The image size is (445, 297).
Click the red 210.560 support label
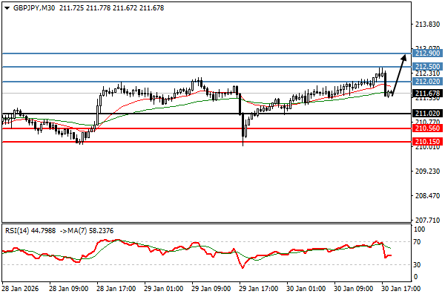tap(428, 128)
